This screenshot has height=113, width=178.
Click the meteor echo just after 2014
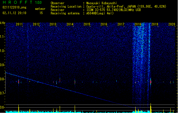coord(75,82)
